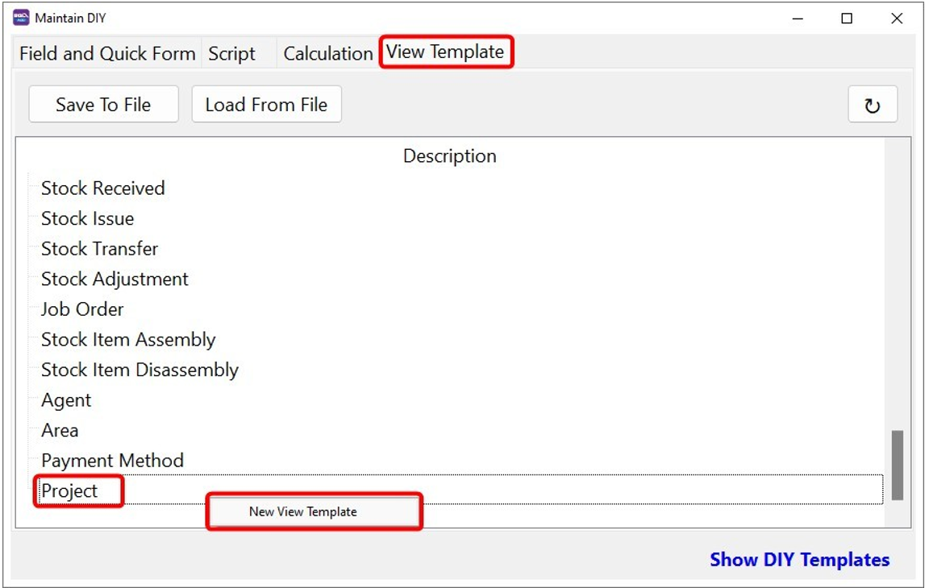
Task: Click the Payment Method list item
Action: pyautogui.click(x=113, y=461)
